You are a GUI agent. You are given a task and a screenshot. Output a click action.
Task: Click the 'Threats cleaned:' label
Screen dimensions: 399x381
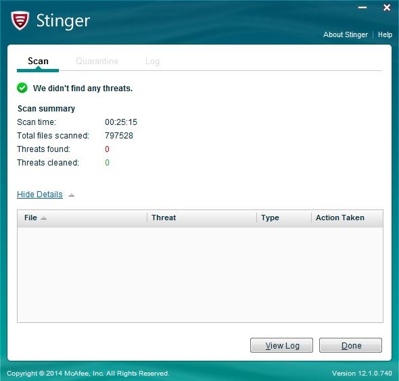click(x=48, y=163)
